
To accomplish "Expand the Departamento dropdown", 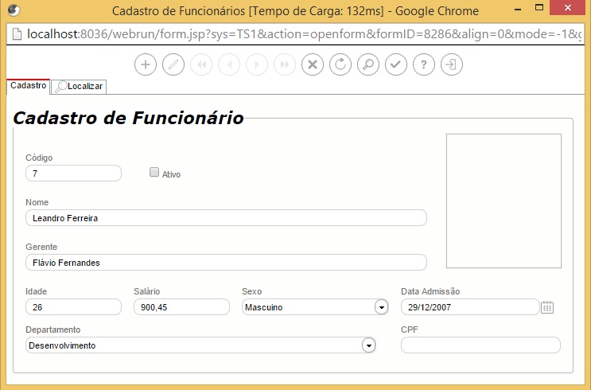I will tap(368, 345).
